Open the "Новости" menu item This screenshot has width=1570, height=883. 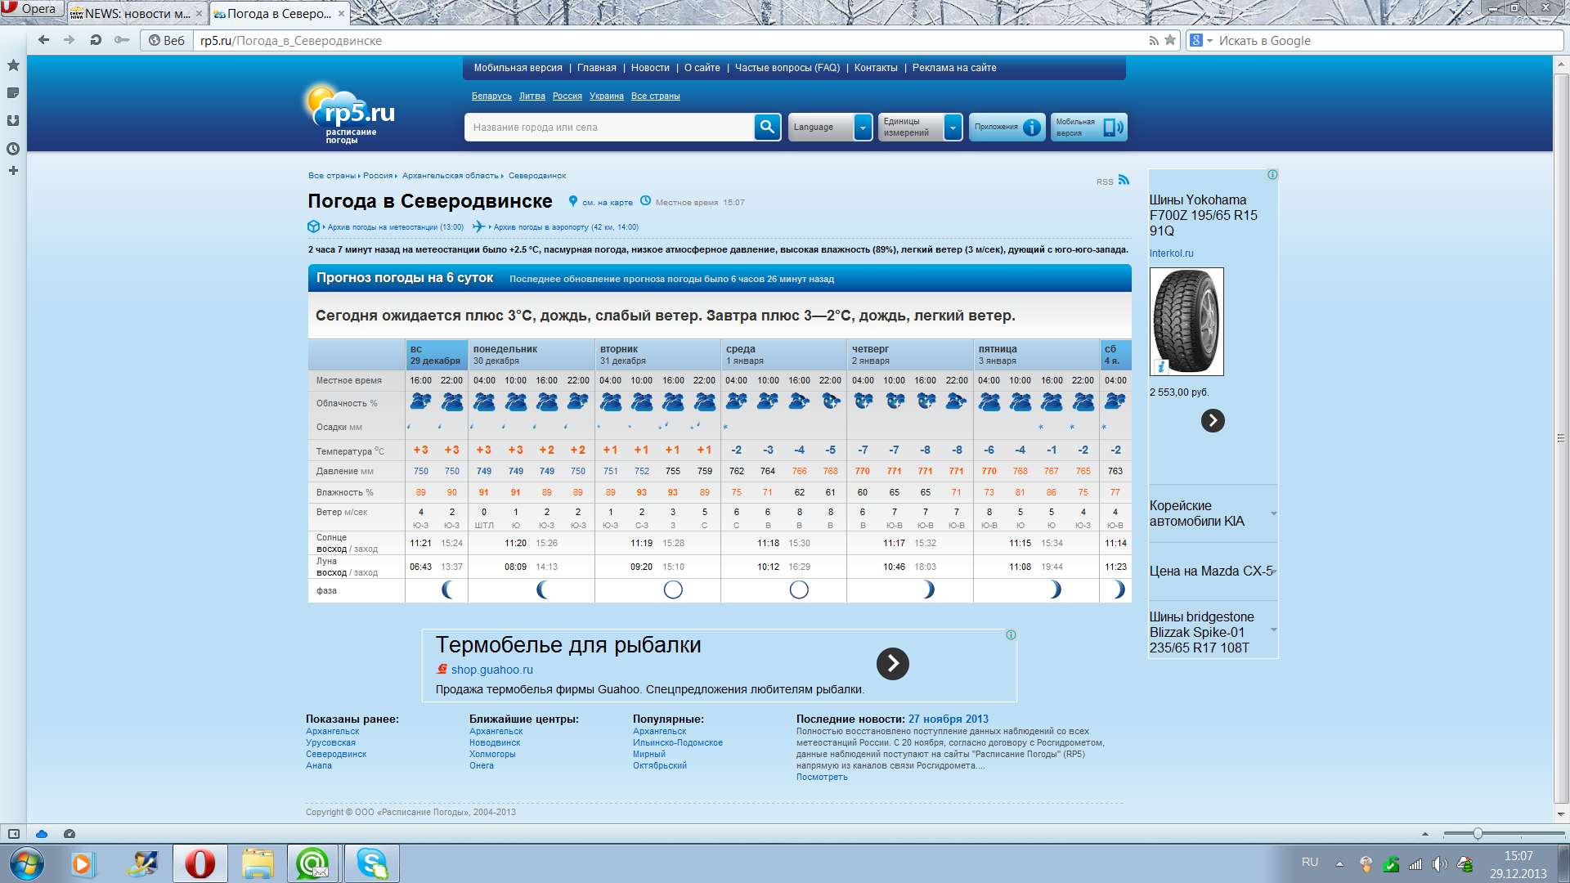click(650, 68)
